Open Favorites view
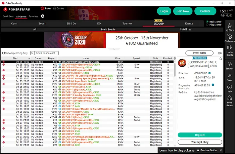 (34, 16)
